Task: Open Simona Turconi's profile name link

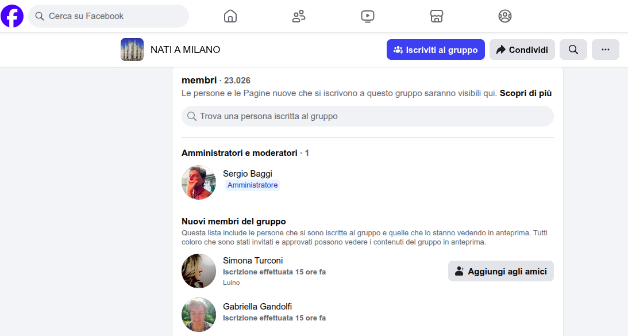Action: [x=253, y=261]
